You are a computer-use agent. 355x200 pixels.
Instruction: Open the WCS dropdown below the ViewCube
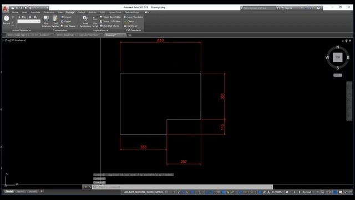pyautogui.click(x=338, y=75)
